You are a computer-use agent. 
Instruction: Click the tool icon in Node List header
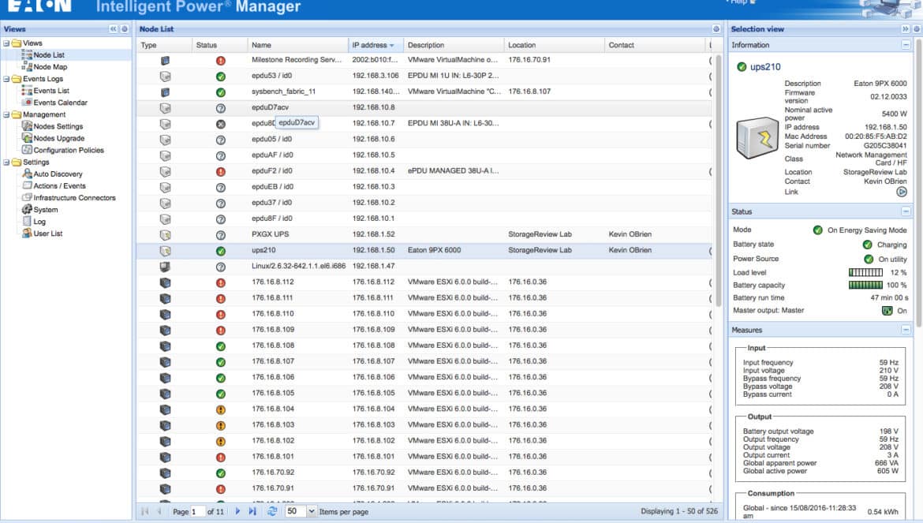tap(716, 29)
